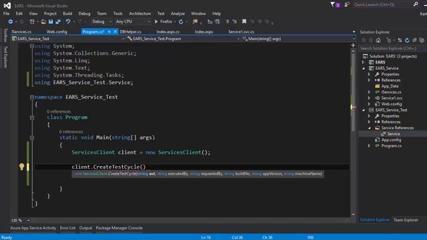Open Azure App Service Activity tab
The image size is (427, 240).
point(33,228)
